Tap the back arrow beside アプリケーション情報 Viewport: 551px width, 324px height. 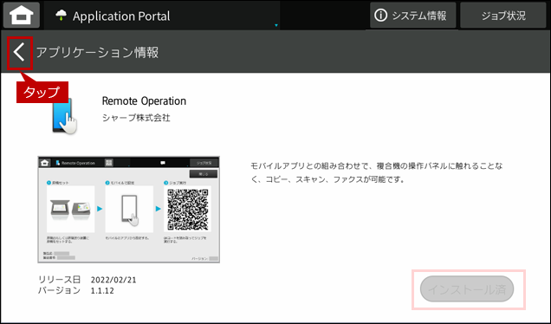[19, 53]
